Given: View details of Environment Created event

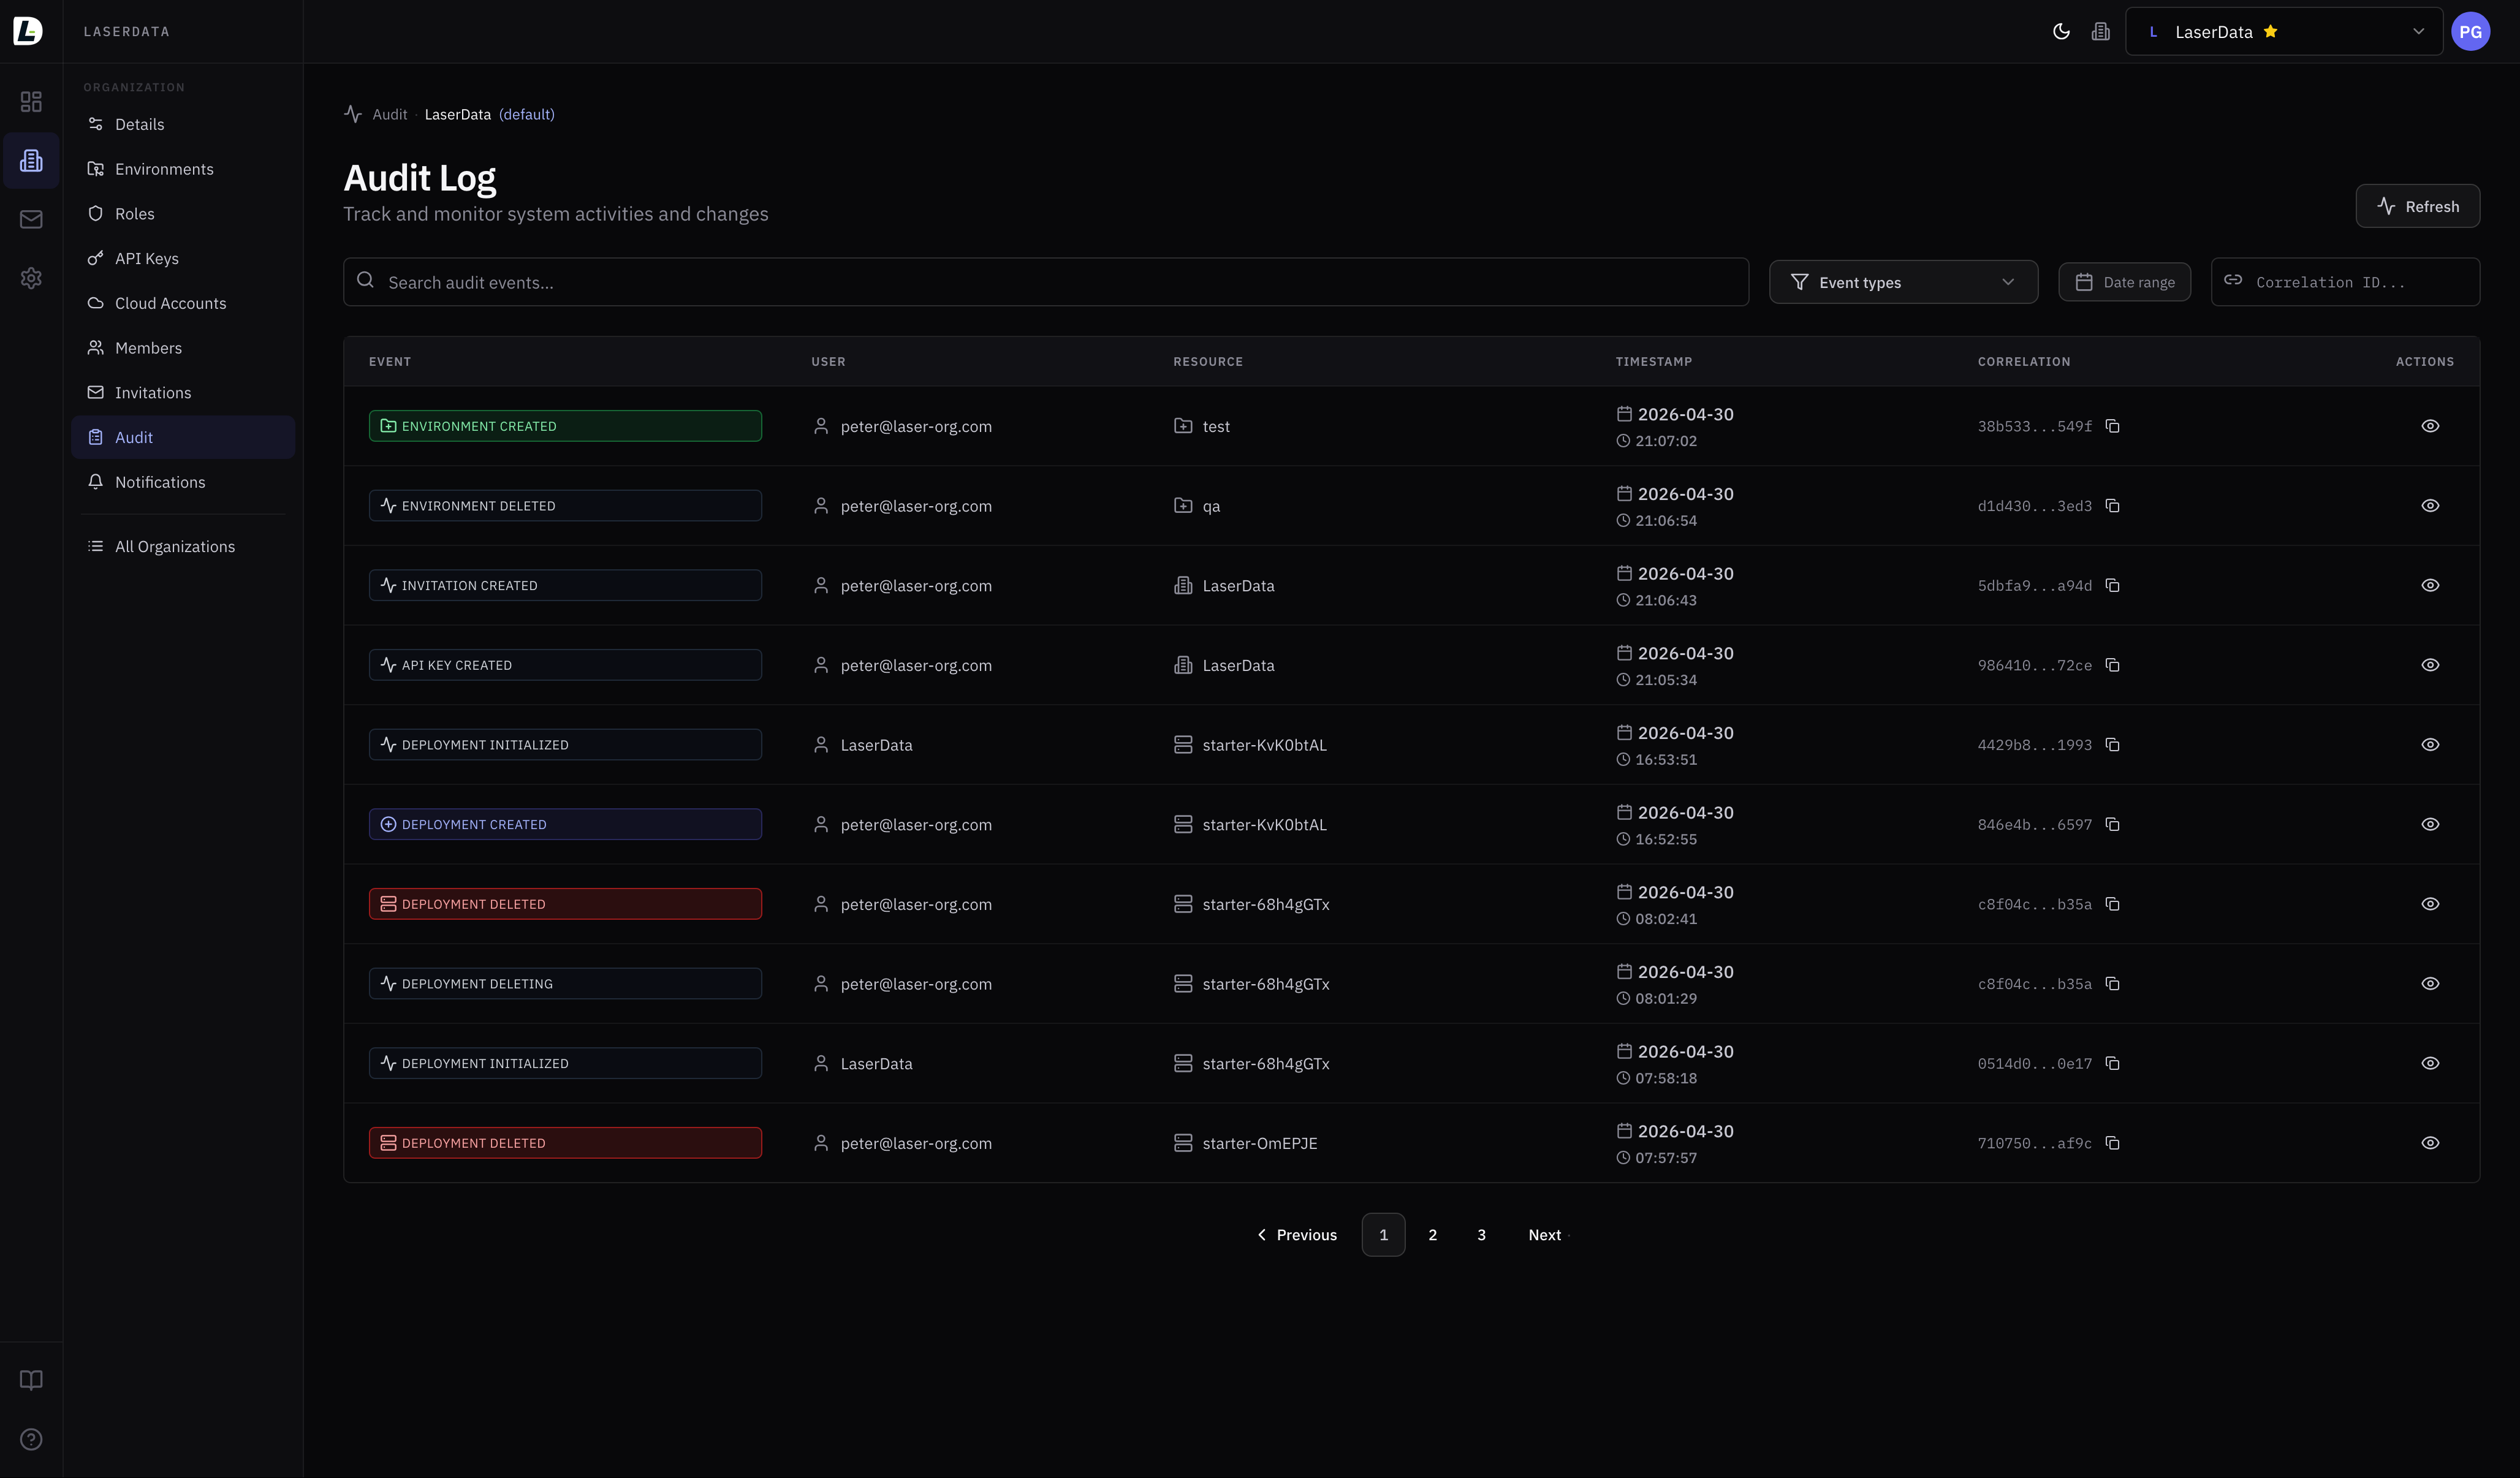Looking at the screenshot, I should pos(2430,426).
